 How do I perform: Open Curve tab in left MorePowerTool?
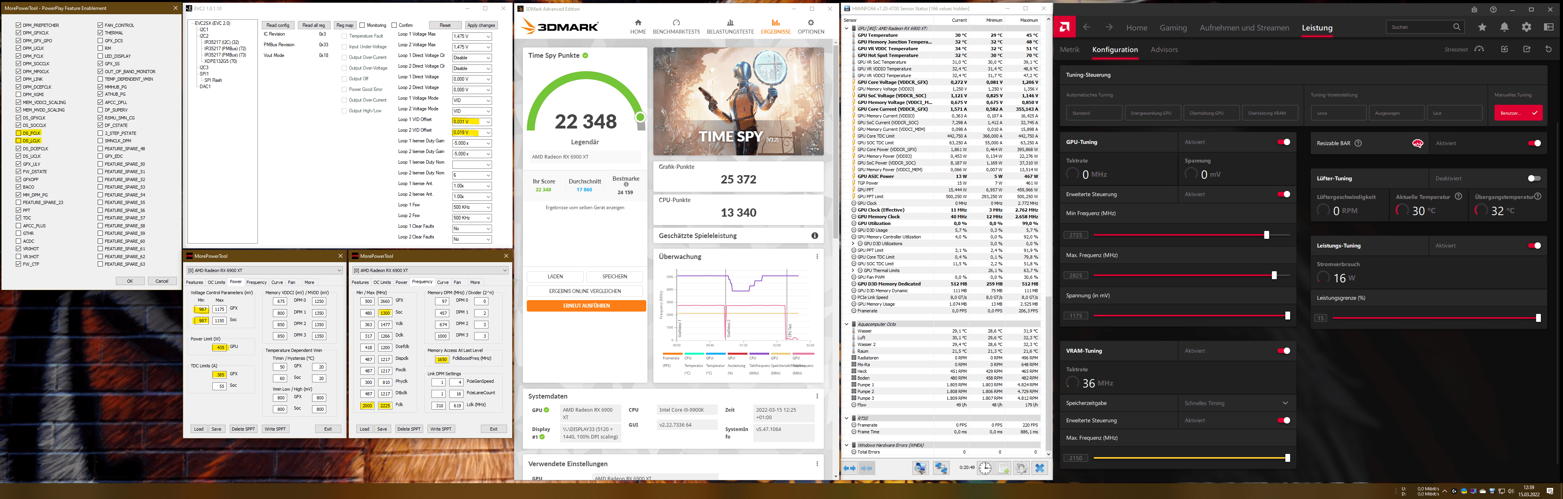[277, 282]
